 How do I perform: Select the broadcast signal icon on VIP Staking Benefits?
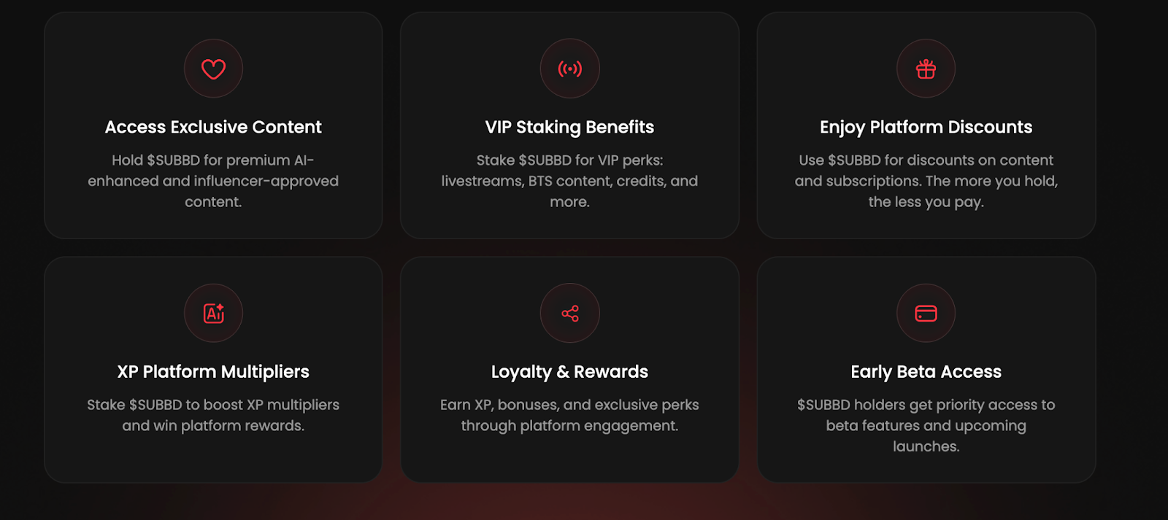tap(569, 68)
